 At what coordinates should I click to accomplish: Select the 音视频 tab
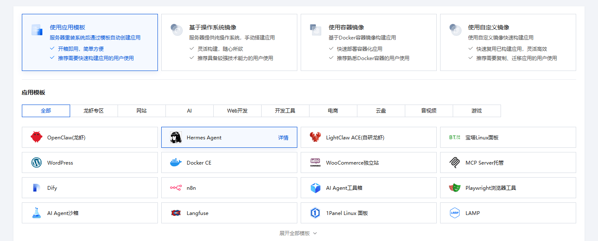point(429,111)
